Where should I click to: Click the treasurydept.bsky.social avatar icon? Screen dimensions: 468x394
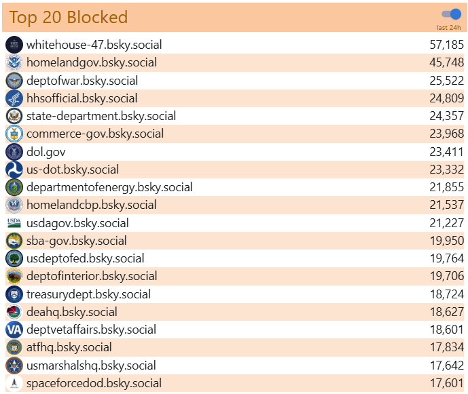[x=14, y=294]
